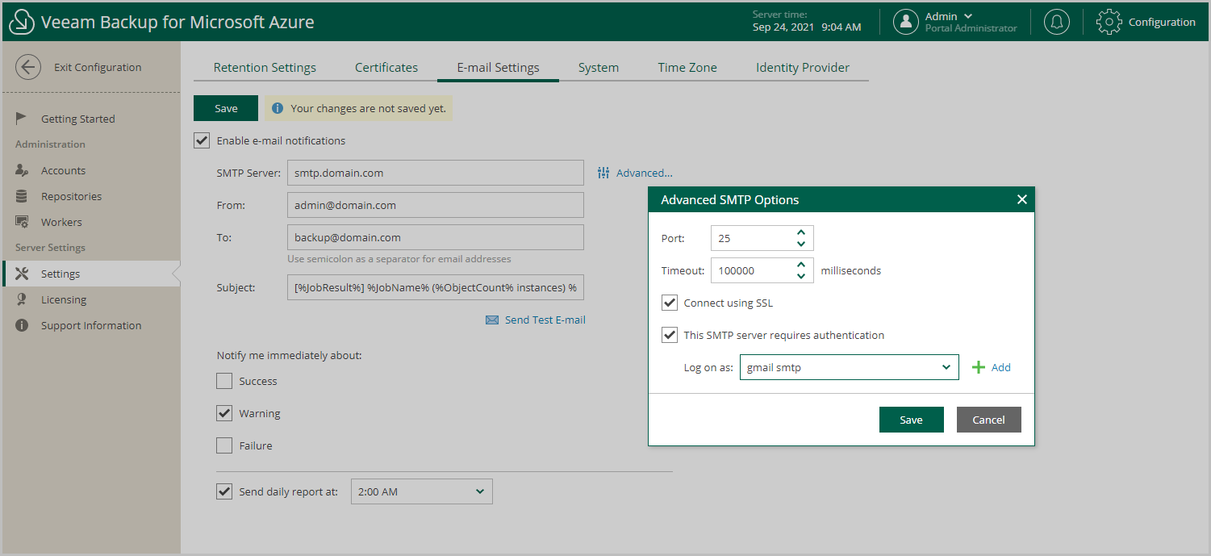Open the Advanced... link
Screen dimensions: 1211x556
coord(645,173)
